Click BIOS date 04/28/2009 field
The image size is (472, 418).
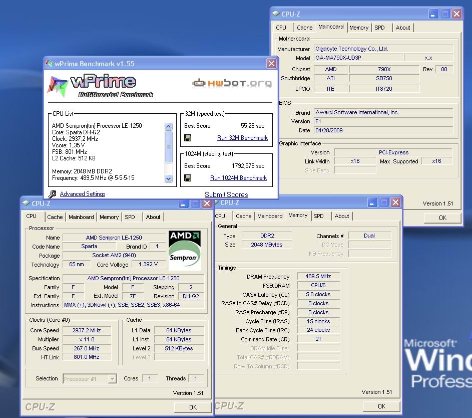coord(383,130)
